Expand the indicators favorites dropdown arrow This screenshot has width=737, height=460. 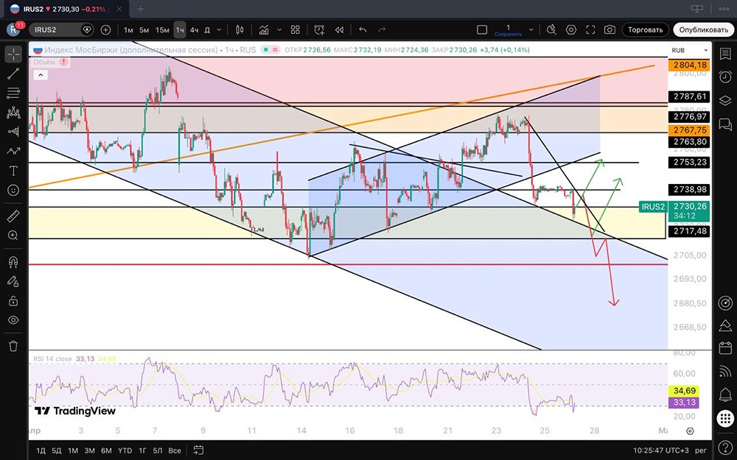tap(279, 29)
